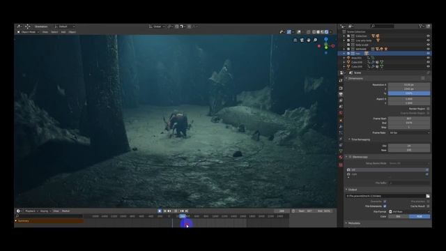This screenshot has height=251, width=446.
Task: Open the timeline editor type icon
Action: coord(19,211)
